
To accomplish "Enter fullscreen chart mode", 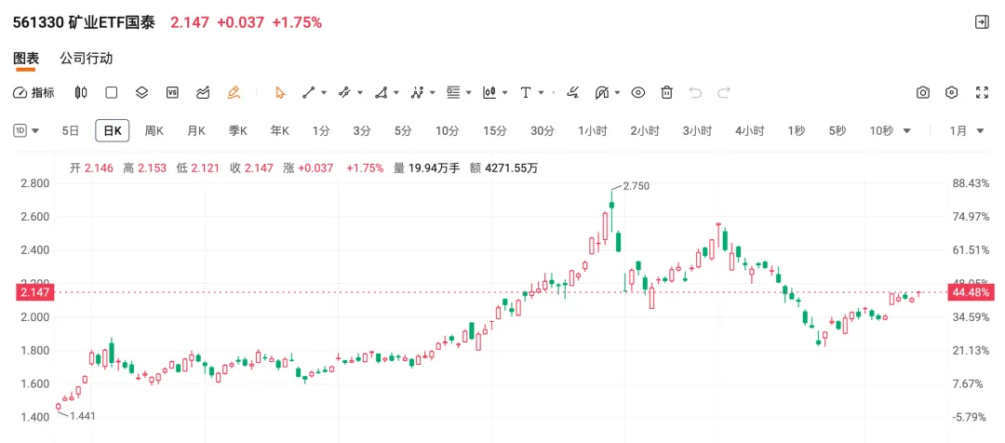I will point(982,92).
